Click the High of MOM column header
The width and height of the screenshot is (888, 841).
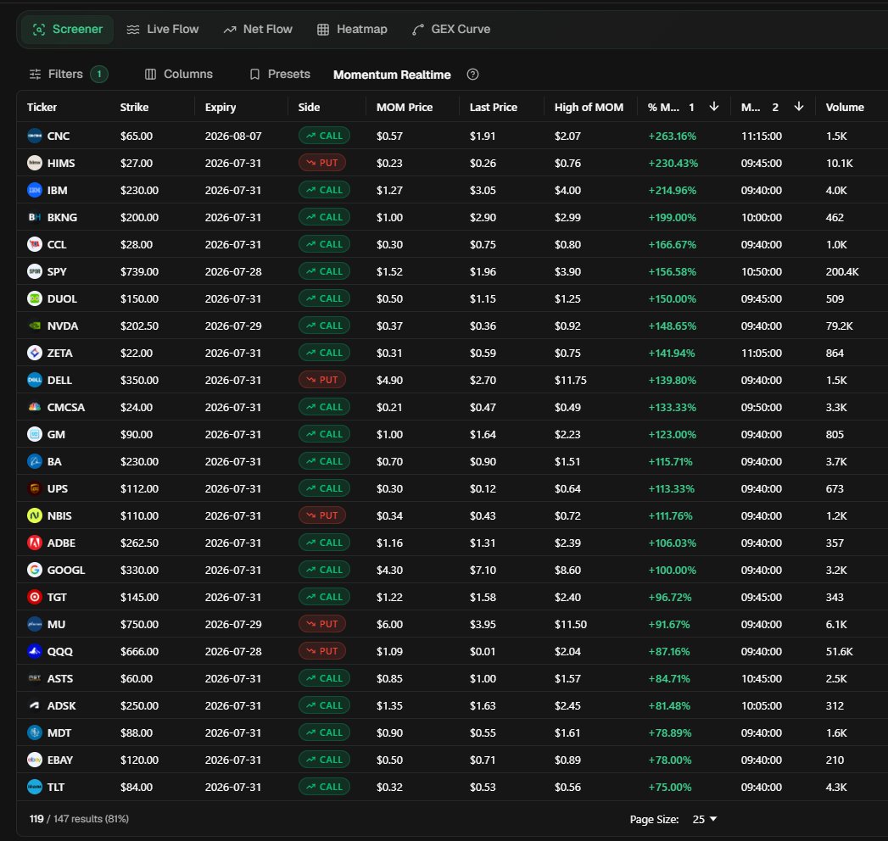[x=589, y=107]
